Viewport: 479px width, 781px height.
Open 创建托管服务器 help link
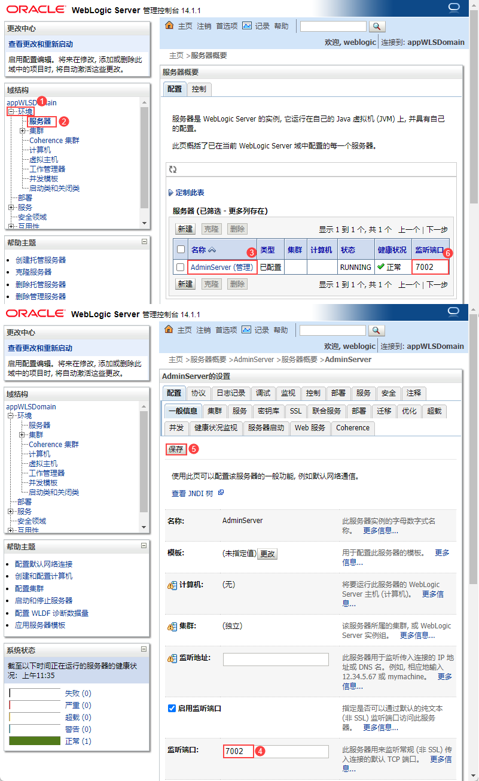41,260
